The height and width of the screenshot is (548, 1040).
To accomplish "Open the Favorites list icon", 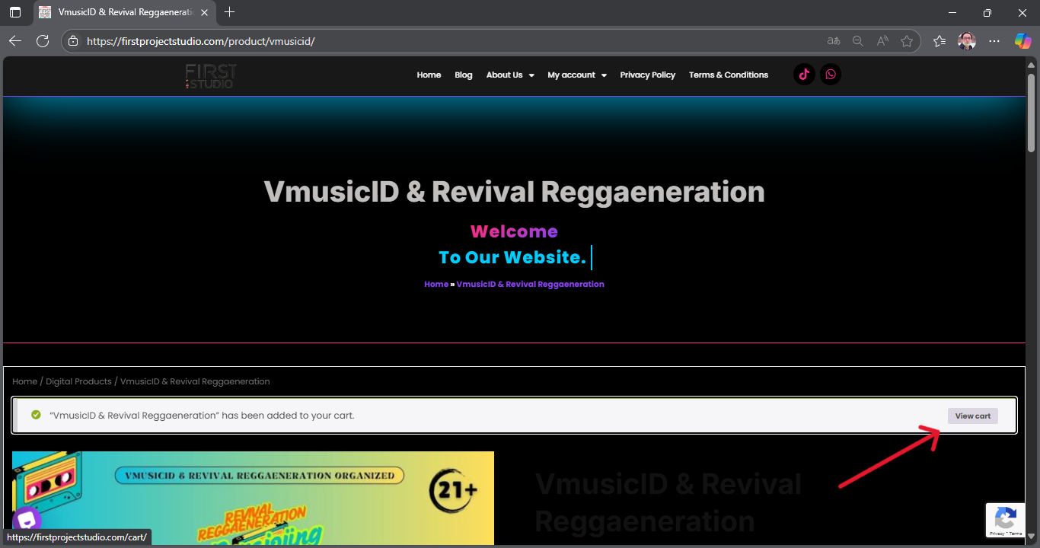I will click(x=940, y=41).
